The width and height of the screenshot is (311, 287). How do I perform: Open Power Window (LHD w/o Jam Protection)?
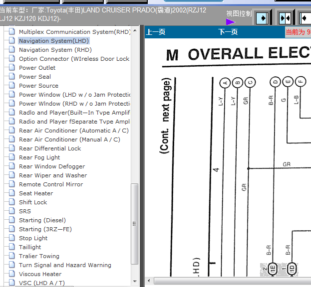pos(74,95)
